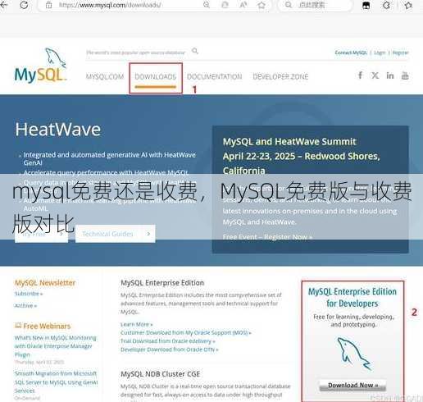Open the MYSQL.COM tab
The height and width of the screenshot is (402, 423).
tap(105, 76)
